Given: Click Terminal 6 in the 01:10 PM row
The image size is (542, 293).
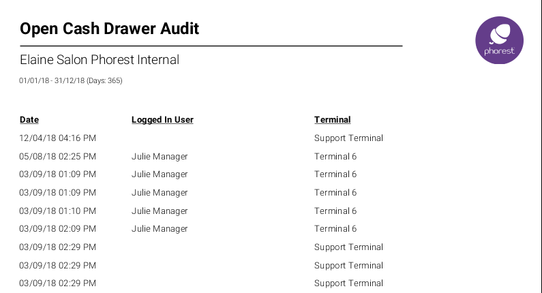Looking at the screenshot, I should [x=335, y=211].
